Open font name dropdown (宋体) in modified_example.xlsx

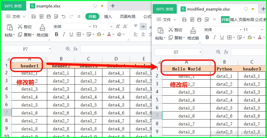click(x=241, y=30)
